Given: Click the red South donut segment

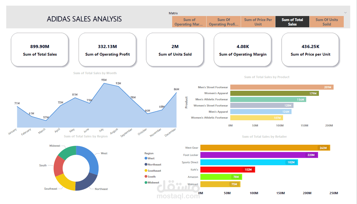Looking at the screenshot, I should coord(58,166).
